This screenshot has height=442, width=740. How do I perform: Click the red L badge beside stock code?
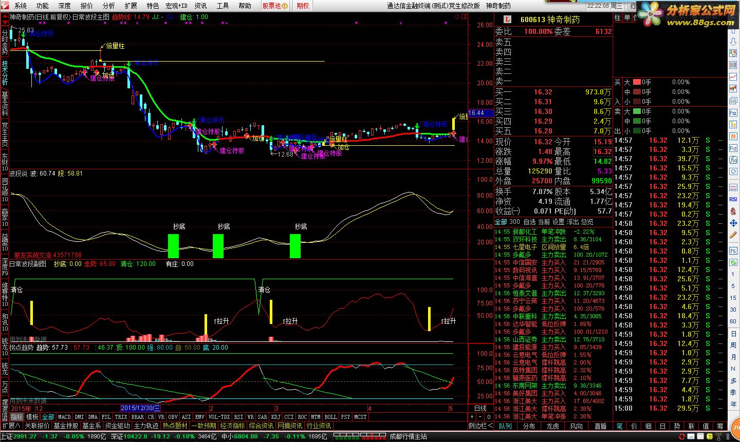click(x=507, y=19)
